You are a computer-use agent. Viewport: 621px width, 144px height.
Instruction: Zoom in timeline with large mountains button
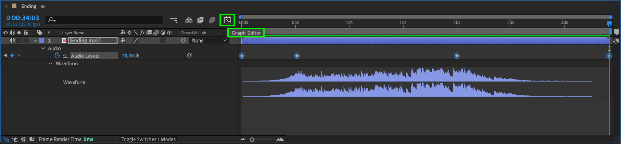tap(280, 139)
